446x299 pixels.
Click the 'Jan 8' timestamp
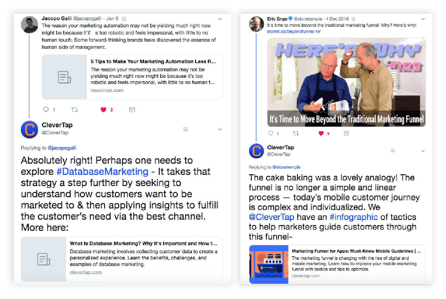click(x=112, y=19)
